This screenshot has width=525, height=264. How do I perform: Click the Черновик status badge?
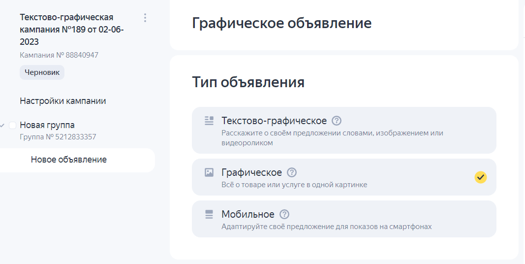click(42, 72)
